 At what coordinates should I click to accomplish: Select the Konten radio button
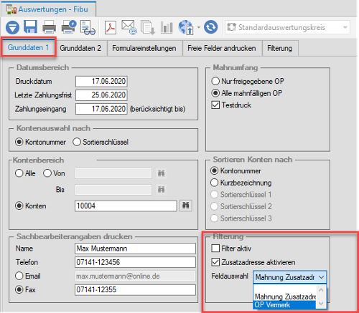(19, 206)
